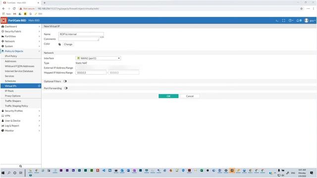This screenshot has width=317, height=178.
Task: Enable the Optional Filters toggle
Action: coord(65,81)
